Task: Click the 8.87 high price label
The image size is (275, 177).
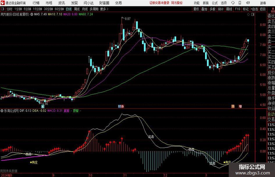Action: point(128,19)
